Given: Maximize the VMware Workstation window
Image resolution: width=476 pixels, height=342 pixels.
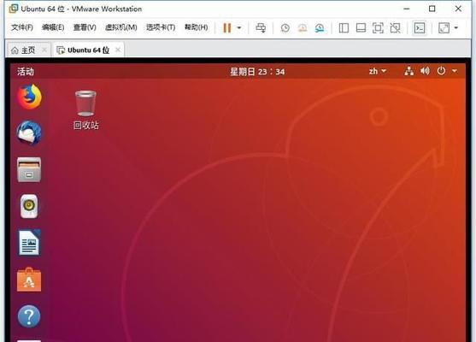Looking at the screenshot, I should [432, 9].
